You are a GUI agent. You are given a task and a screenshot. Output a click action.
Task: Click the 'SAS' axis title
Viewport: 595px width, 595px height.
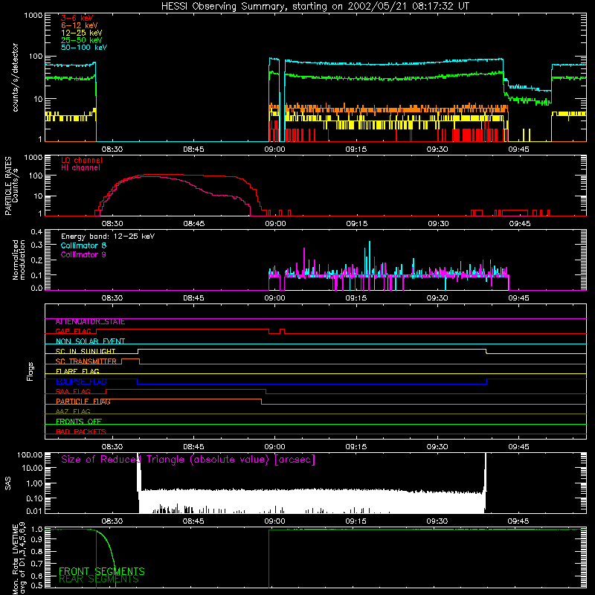8,483
